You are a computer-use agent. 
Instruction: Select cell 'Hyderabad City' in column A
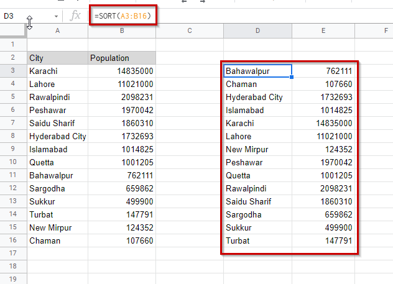(x=57, y=136)
